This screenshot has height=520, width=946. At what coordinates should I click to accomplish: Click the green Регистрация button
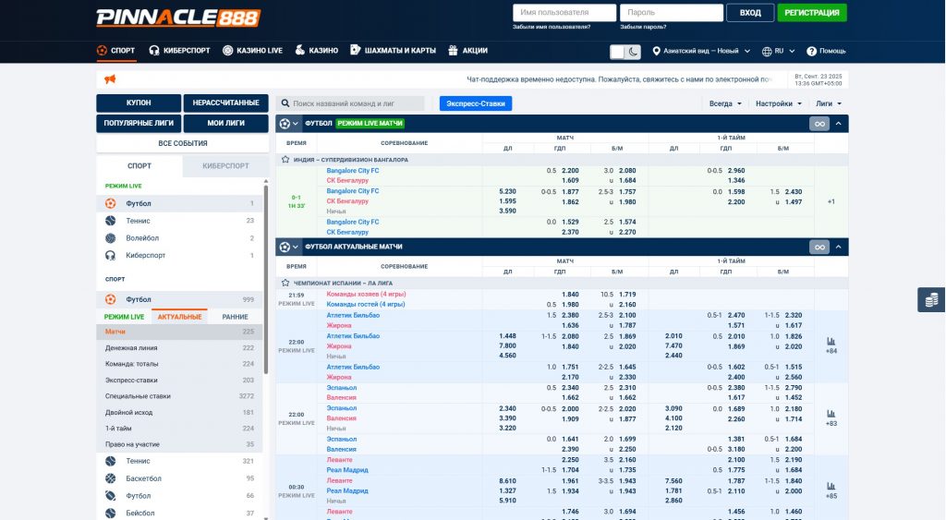[x=812, y=13]
